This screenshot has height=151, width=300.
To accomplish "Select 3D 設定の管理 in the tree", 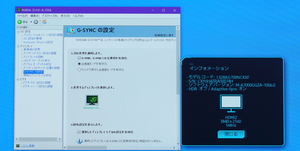I will [x=32, y=39].
